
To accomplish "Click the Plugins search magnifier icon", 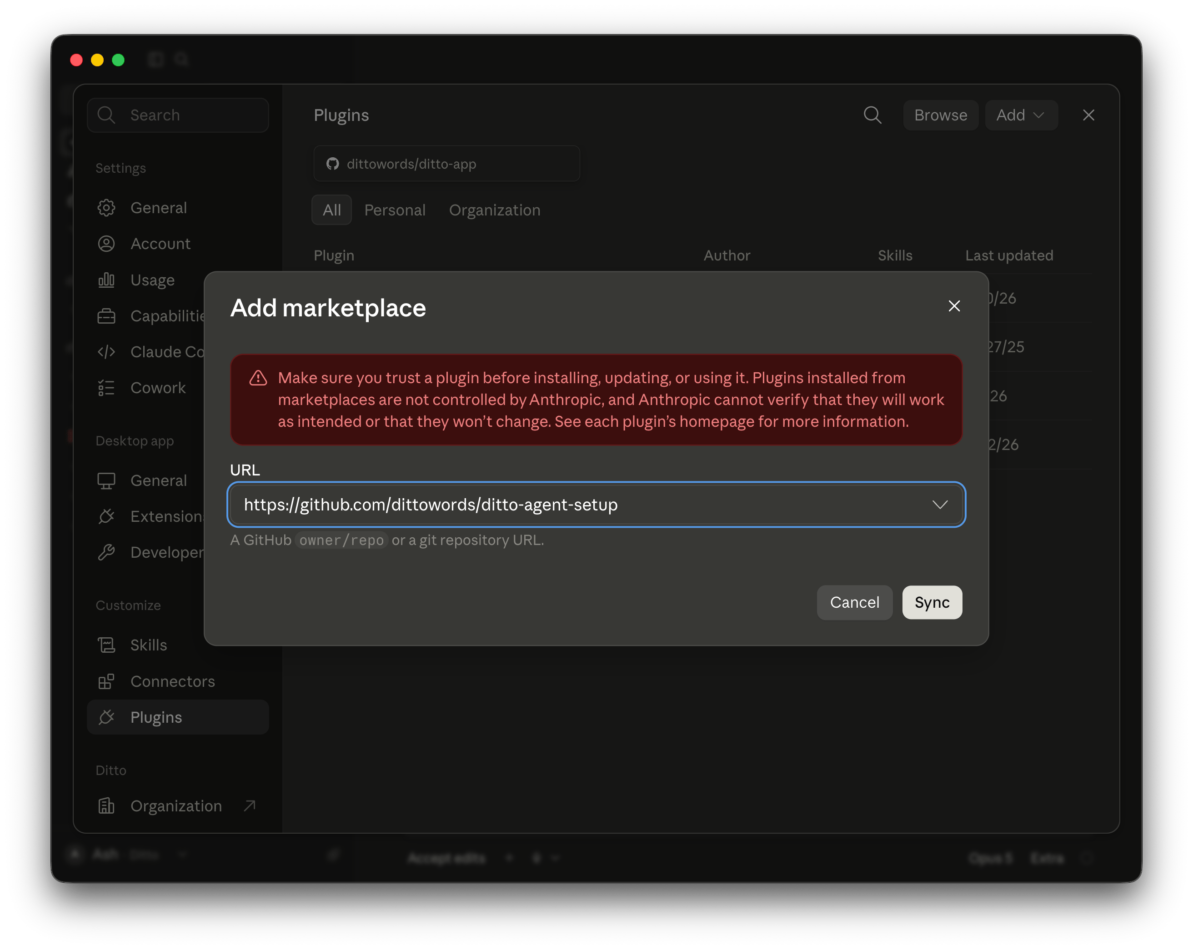I will (x=872, y=115).
